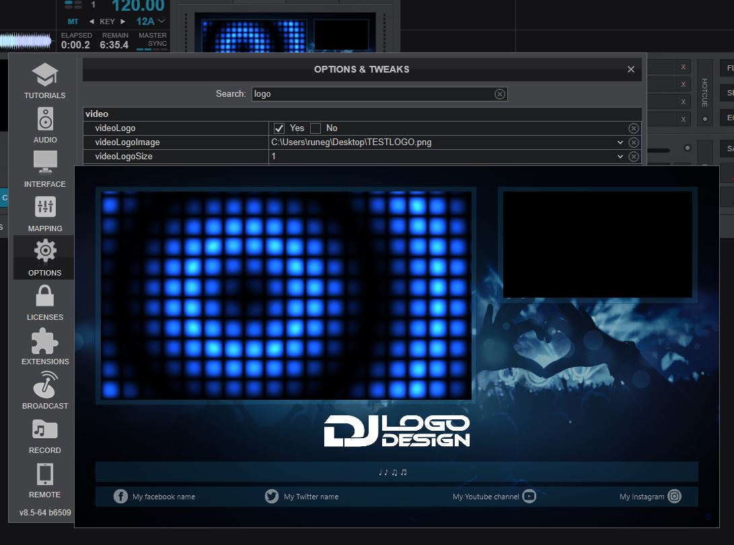The height and width of the screenshot is (545, 734).
Task: Tick the No checkbox for videoLogo
Action: pos(316,128)
